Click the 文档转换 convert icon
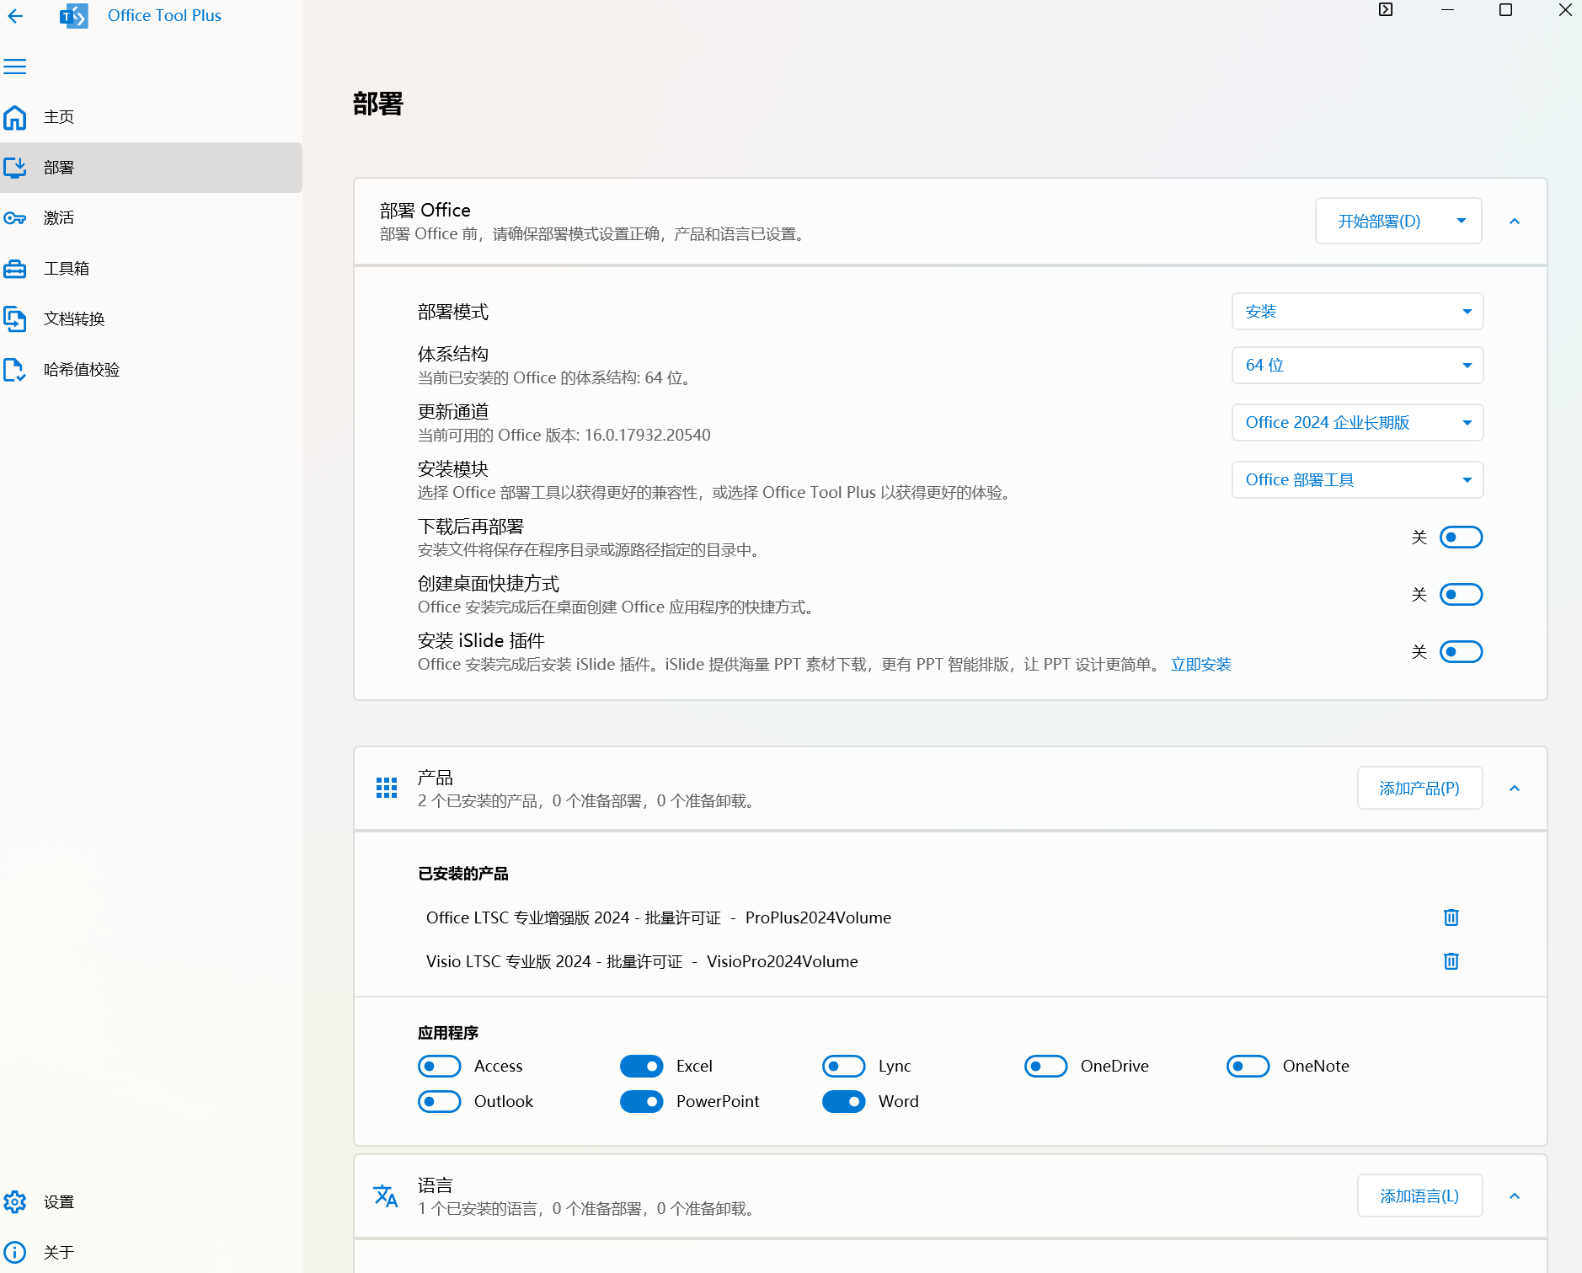The height and width of the screenshot is (1273, 1582). point(15,319)
